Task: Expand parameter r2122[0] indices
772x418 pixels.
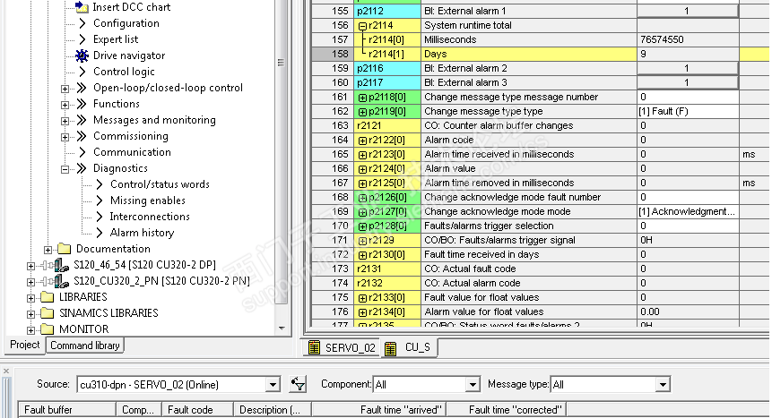Action: point(362,141)
